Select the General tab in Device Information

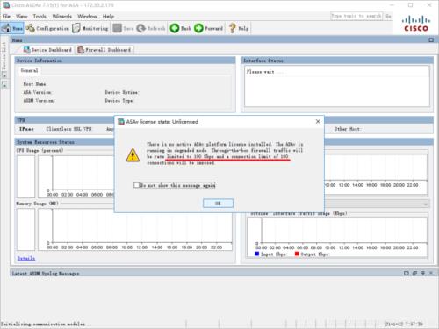pos(29,70)
